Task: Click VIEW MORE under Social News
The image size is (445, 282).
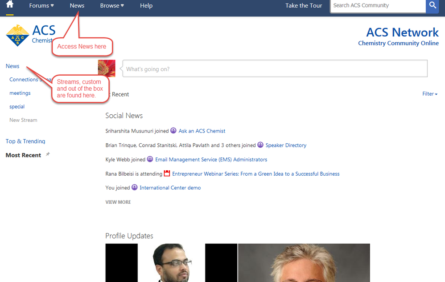Action: (118, 202)
